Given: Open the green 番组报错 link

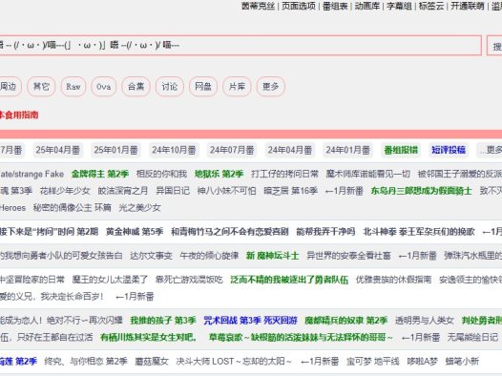Looking at the screenshot, I should tap(401, 150).
